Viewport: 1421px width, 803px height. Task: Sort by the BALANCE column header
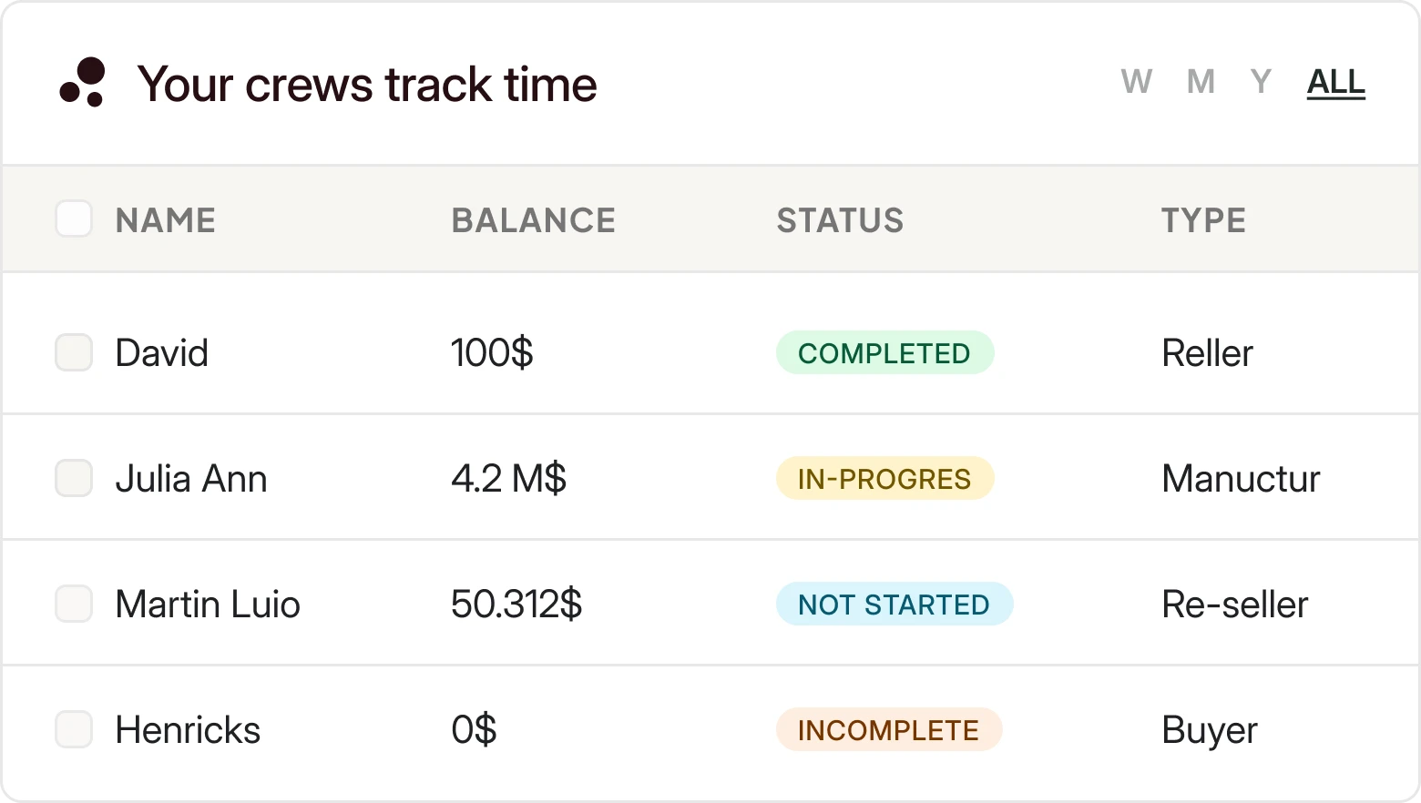[534, 220]
